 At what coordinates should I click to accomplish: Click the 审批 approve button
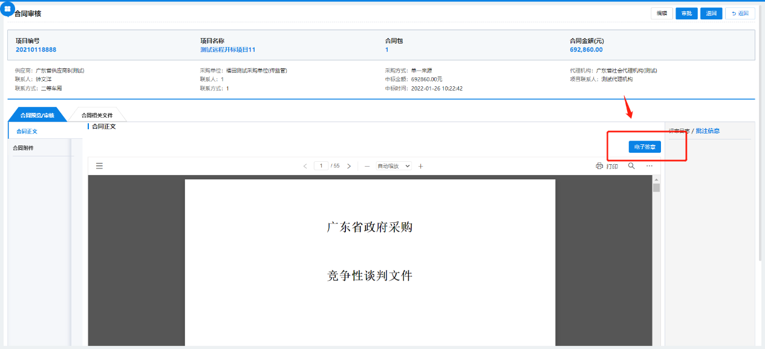[x=686, y=13]
